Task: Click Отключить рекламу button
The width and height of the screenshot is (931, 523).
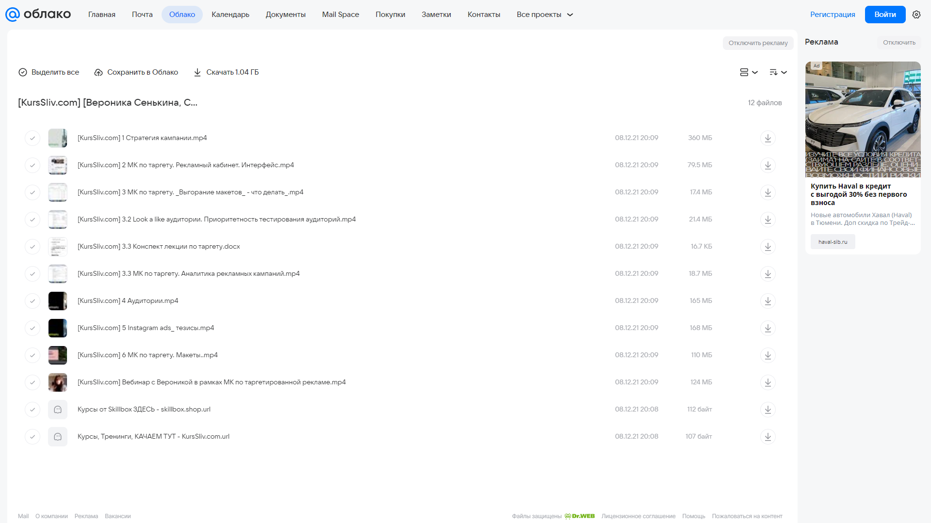Action: pos(758,43)
